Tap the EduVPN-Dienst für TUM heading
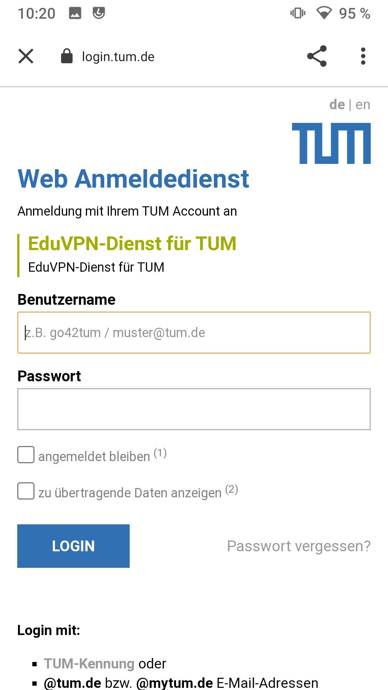388x690 pixels. pos(132,244)
